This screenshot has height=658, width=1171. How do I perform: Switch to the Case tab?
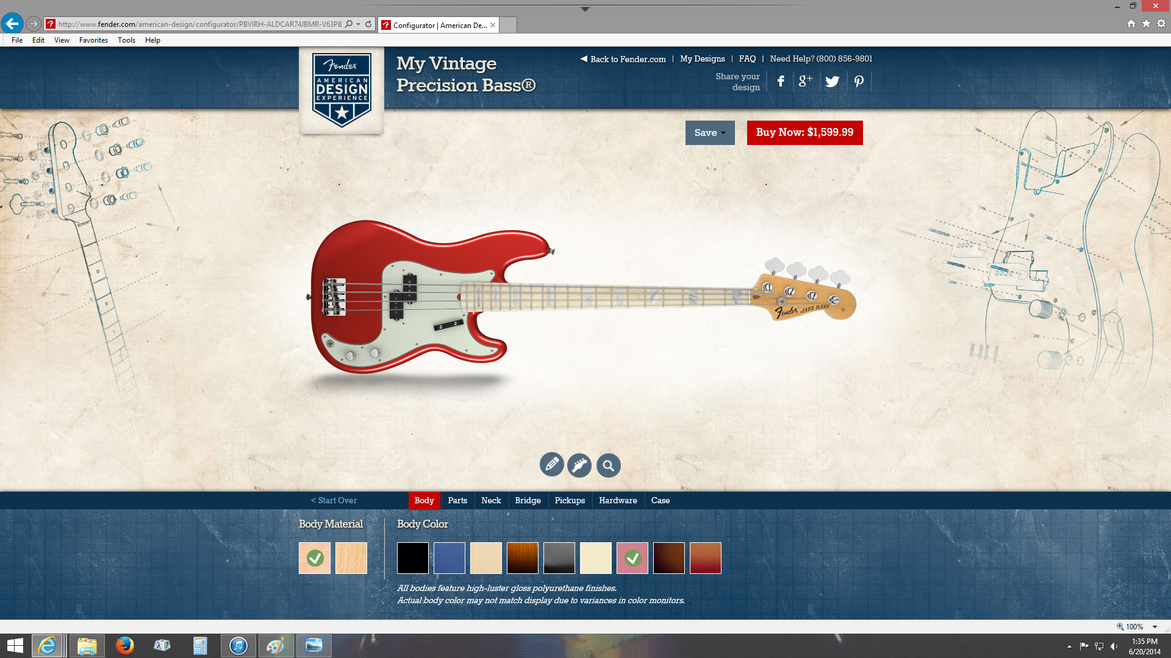tap(661, 500)
